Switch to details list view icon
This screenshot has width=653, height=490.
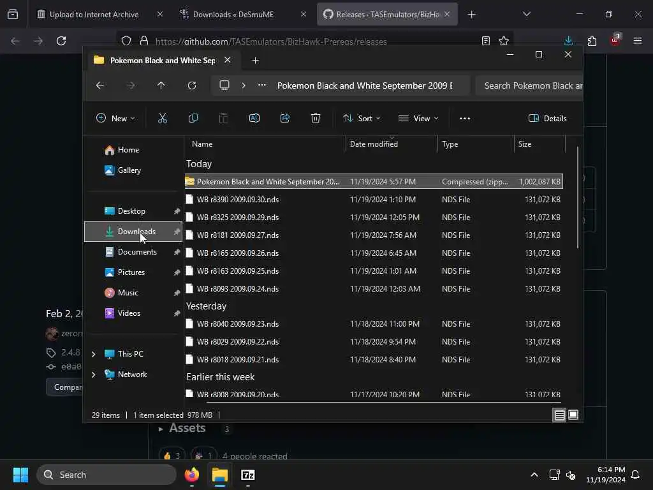point(559,415)
